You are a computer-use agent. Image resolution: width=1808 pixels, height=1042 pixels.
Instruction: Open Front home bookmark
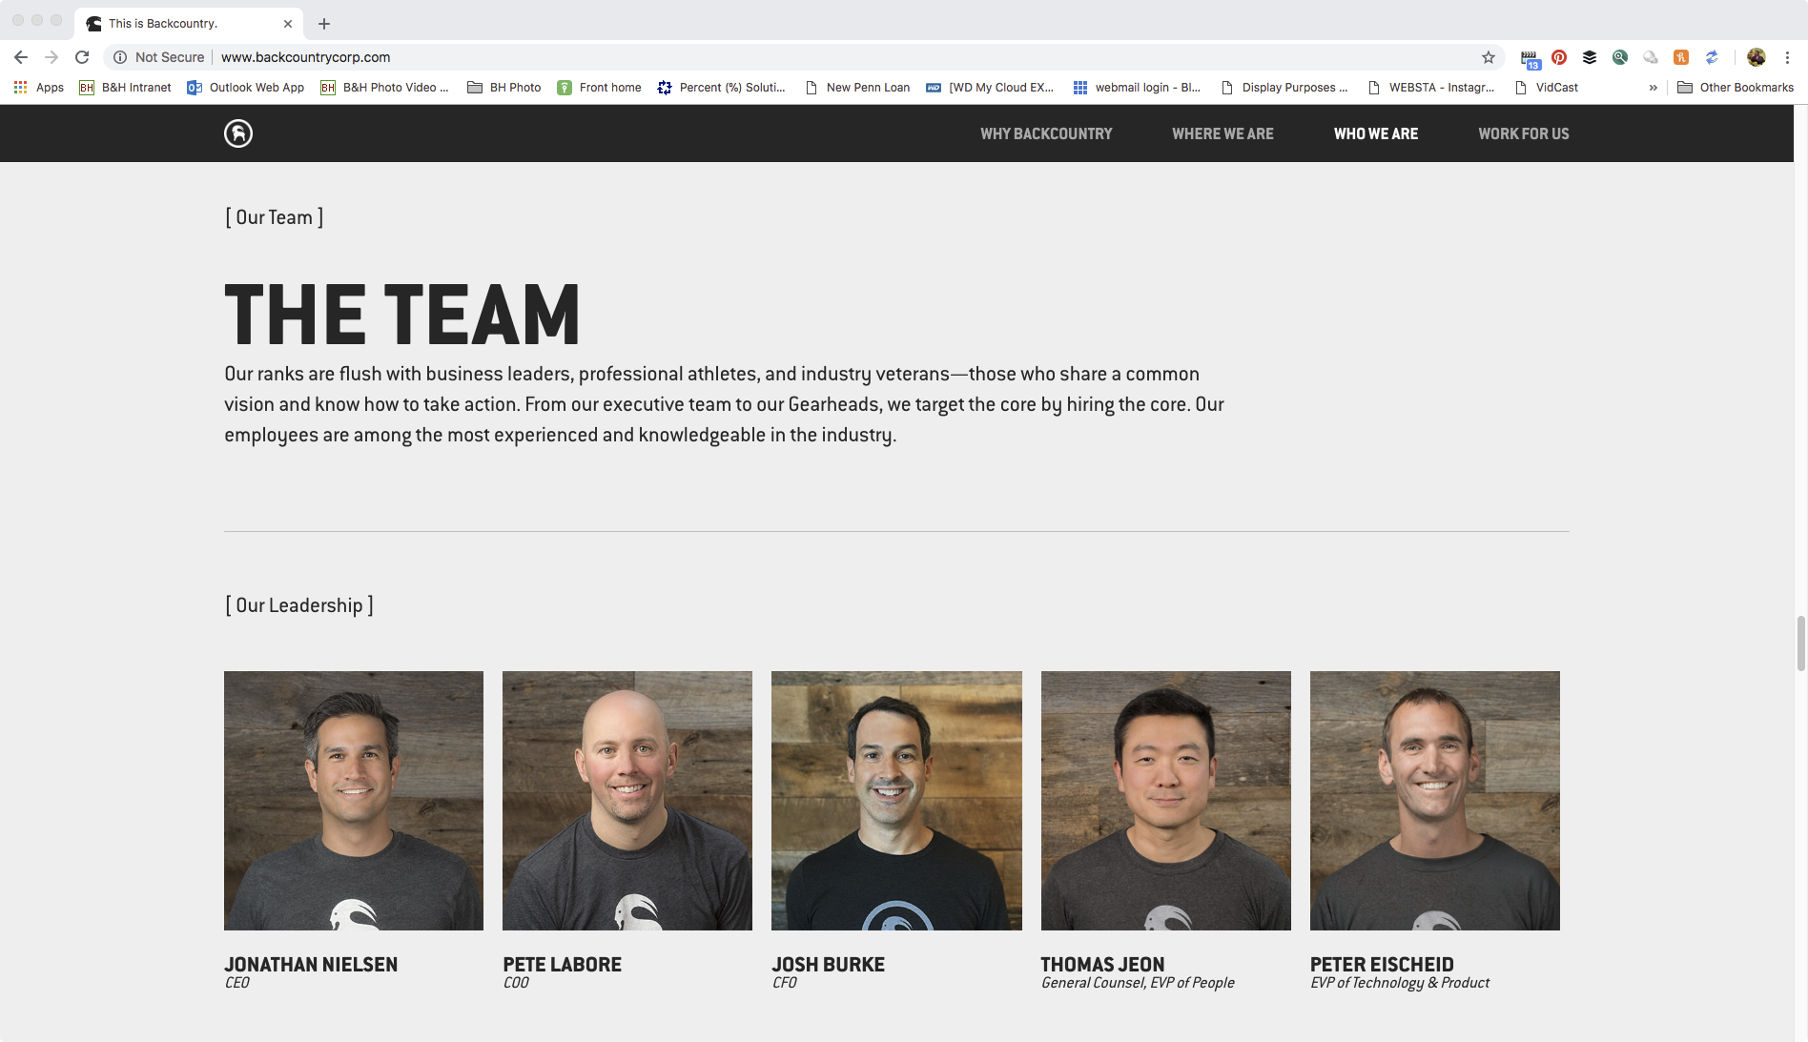pos(599,87)
